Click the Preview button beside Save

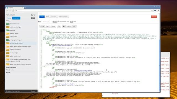53,17
